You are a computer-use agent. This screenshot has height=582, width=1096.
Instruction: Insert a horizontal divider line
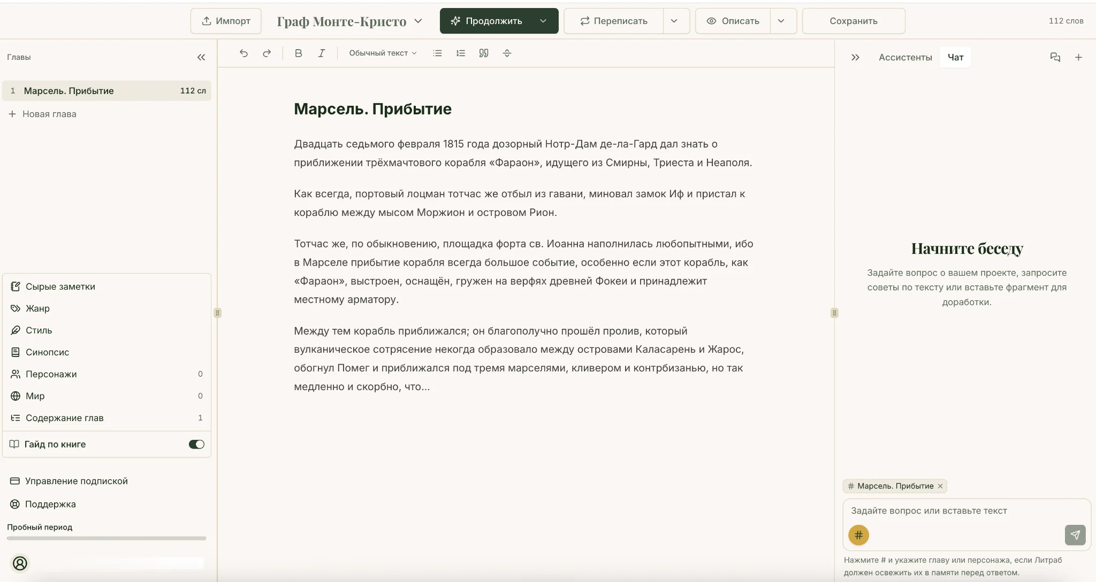[507, 53]
